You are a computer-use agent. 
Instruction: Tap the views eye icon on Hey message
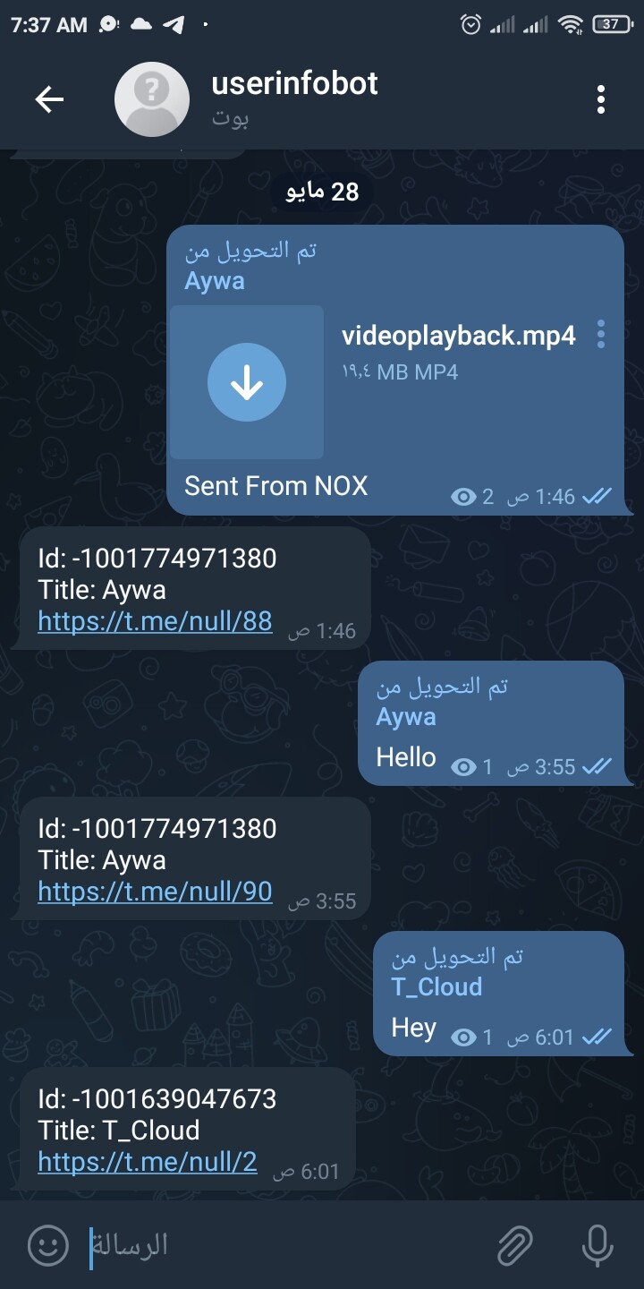463,1037
